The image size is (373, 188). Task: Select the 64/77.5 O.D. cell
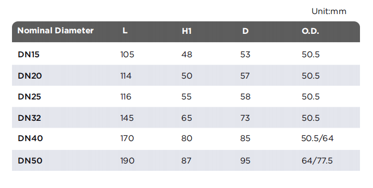(x=317, y=161)
